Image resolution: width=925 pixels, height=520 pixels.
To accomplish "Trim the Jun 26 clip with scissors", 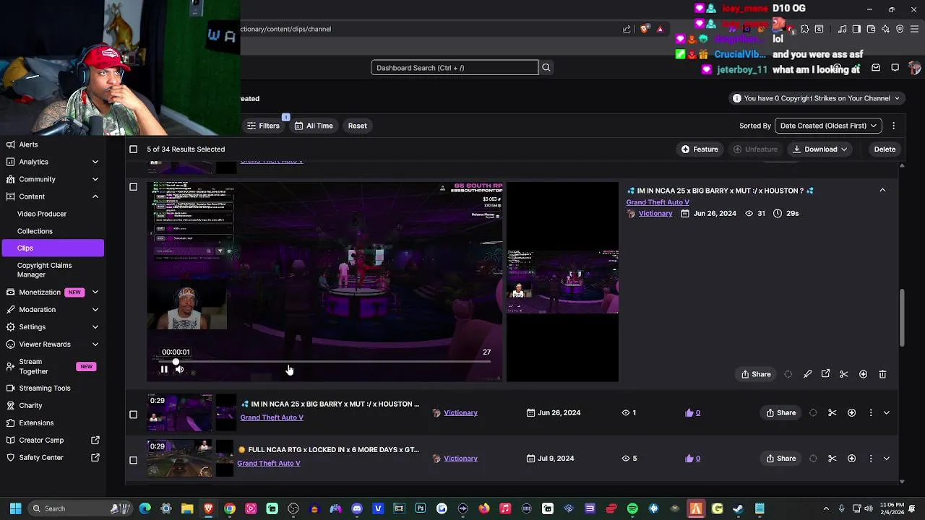I will 832,412.
